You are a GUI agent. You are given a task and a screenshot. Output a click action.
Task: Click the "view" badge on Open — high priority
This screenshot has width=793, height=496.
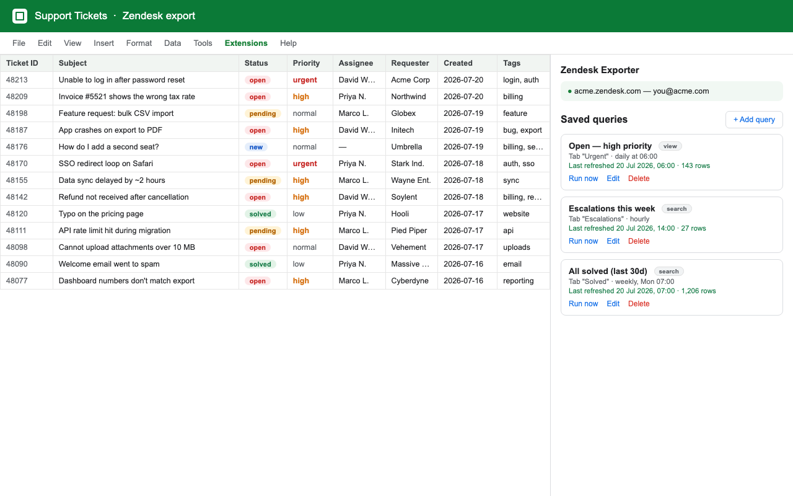670,146
